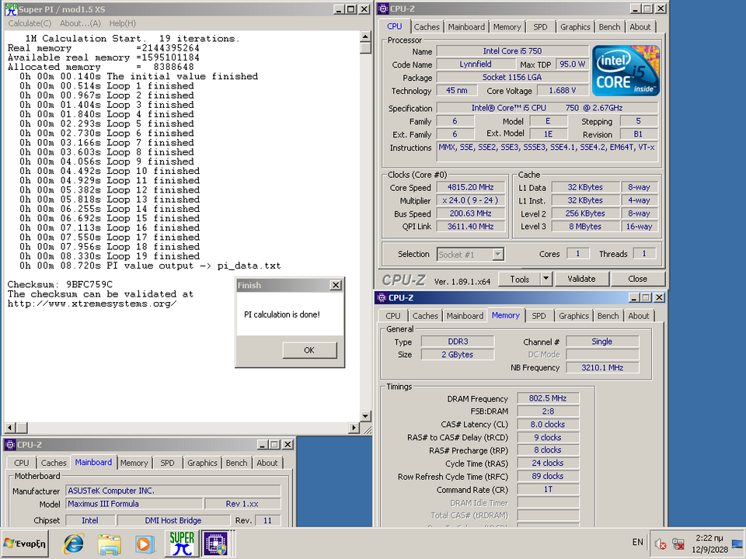Select Graphics tab in top CPU-Z window
The height and width of the screenshot is (559, 746).
point(575,27)
